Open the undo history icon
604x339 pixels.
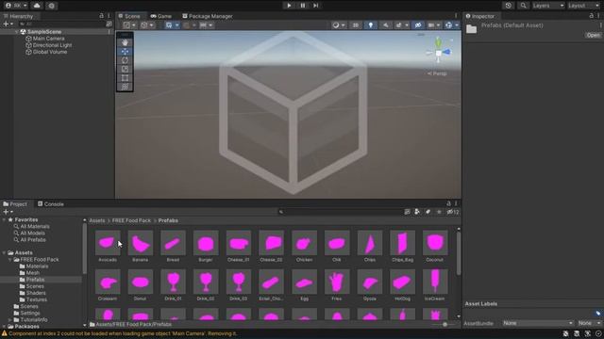[508, 6]
